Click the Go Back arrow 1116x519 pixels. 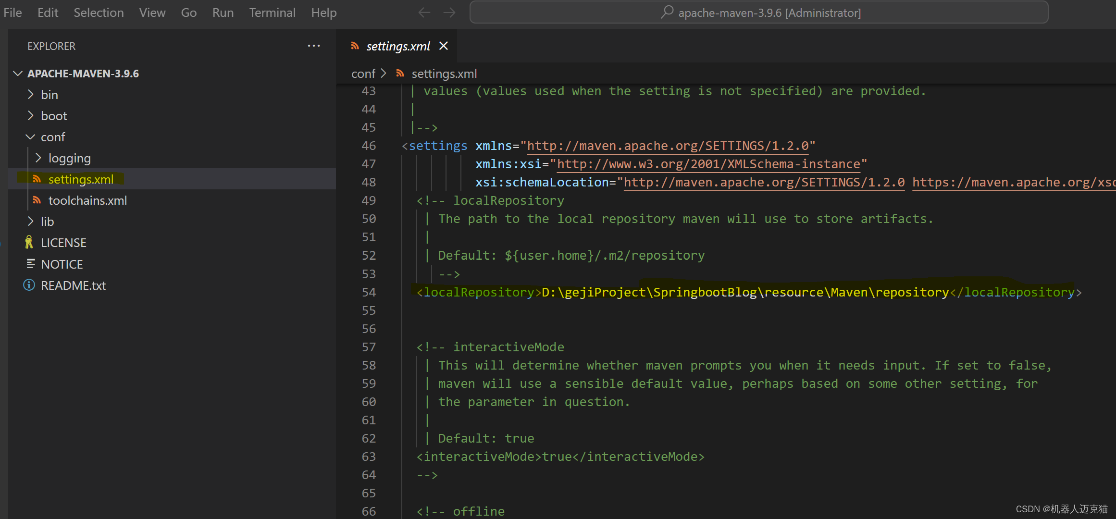(x=424, y=12)
